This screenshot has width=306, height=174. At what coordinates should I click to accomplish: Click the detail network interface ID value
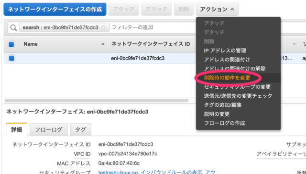tap(126, 144)
